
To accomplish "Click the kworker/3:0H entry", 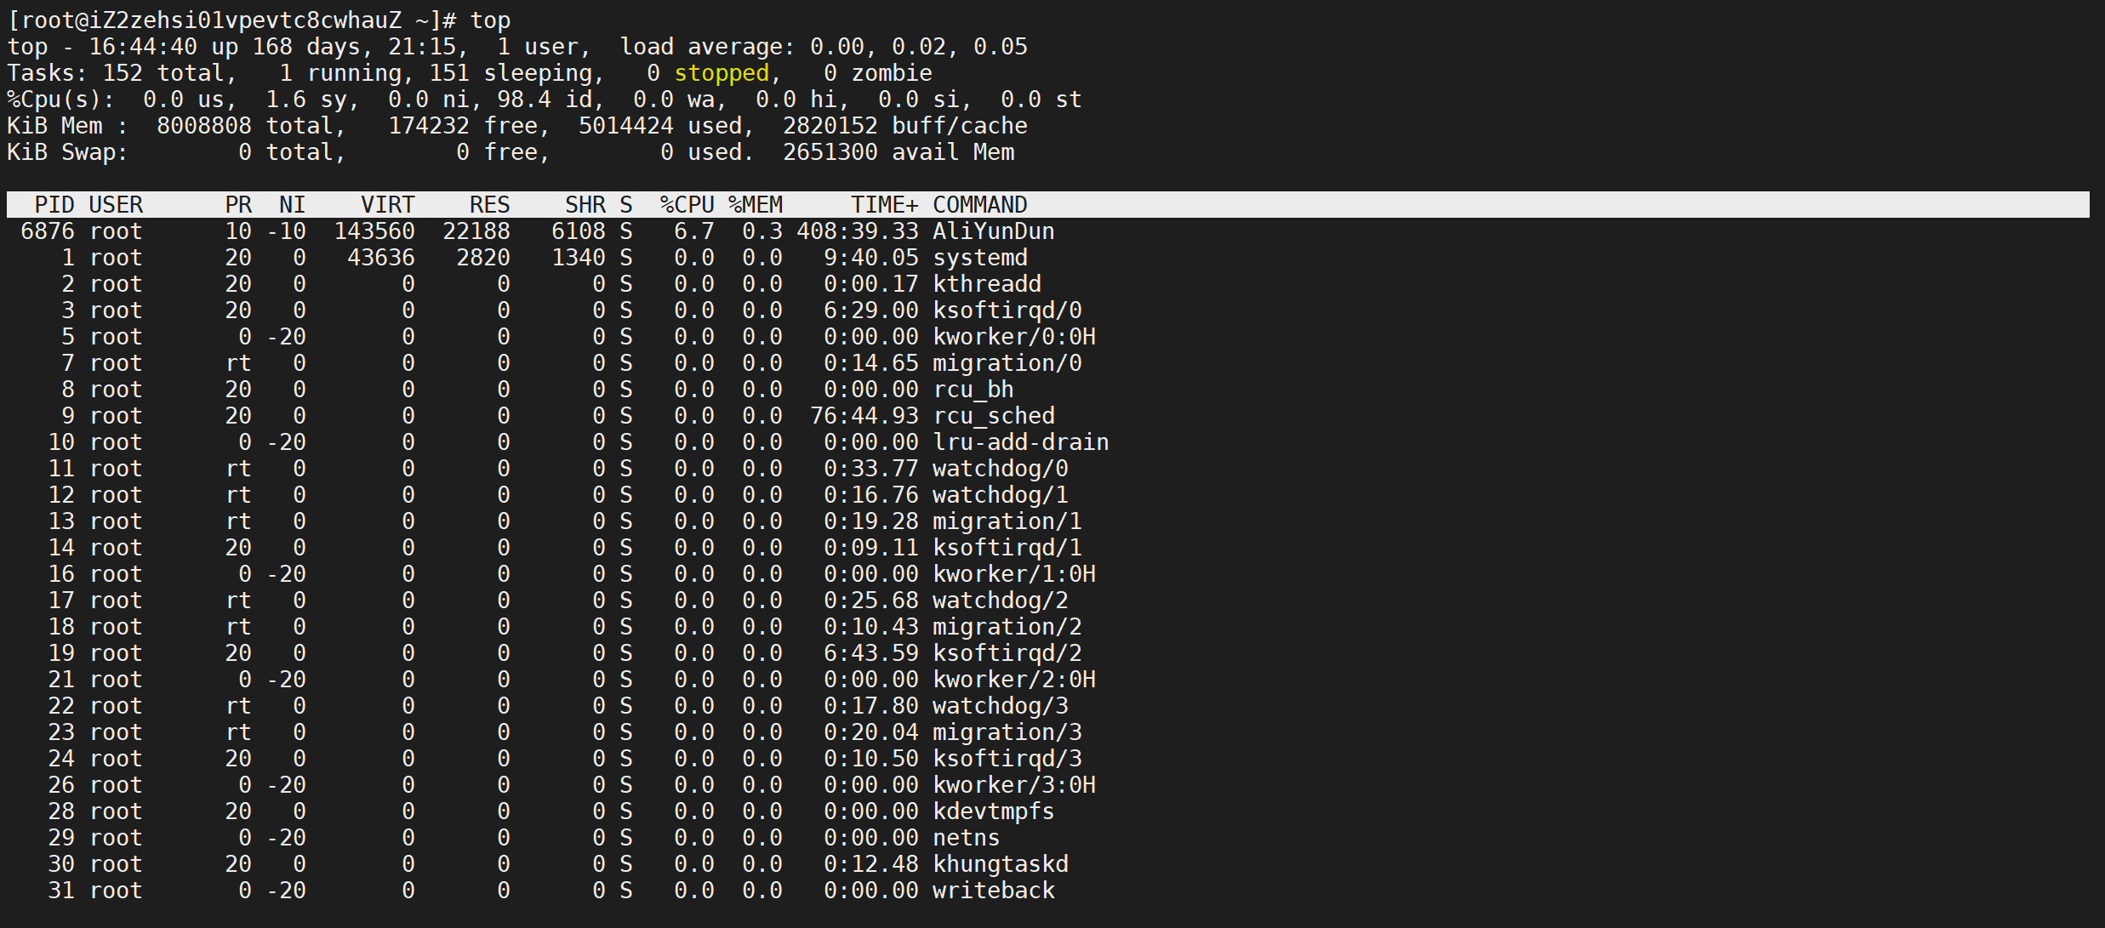I will (x=1013, y=785).
